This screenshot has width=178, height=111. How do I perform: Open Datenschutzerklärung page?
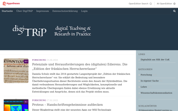point(65,11)
